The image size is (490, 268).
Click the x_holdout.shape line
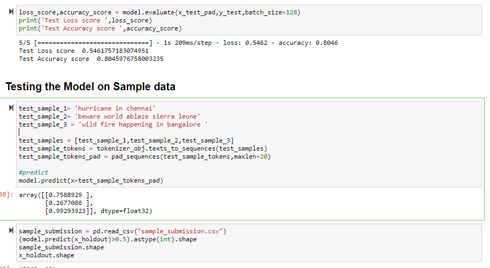pyautogui.click(x=47, y=255)
